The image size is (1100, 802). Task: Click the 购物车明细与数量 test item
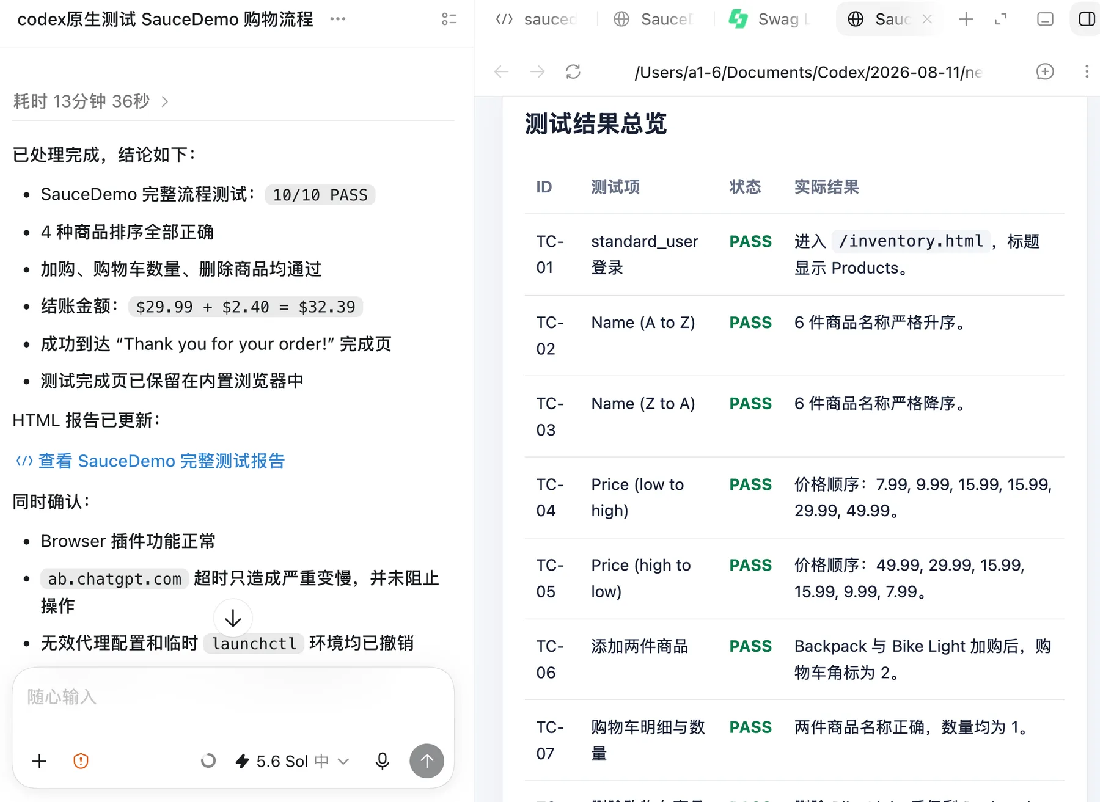[648, 740]
